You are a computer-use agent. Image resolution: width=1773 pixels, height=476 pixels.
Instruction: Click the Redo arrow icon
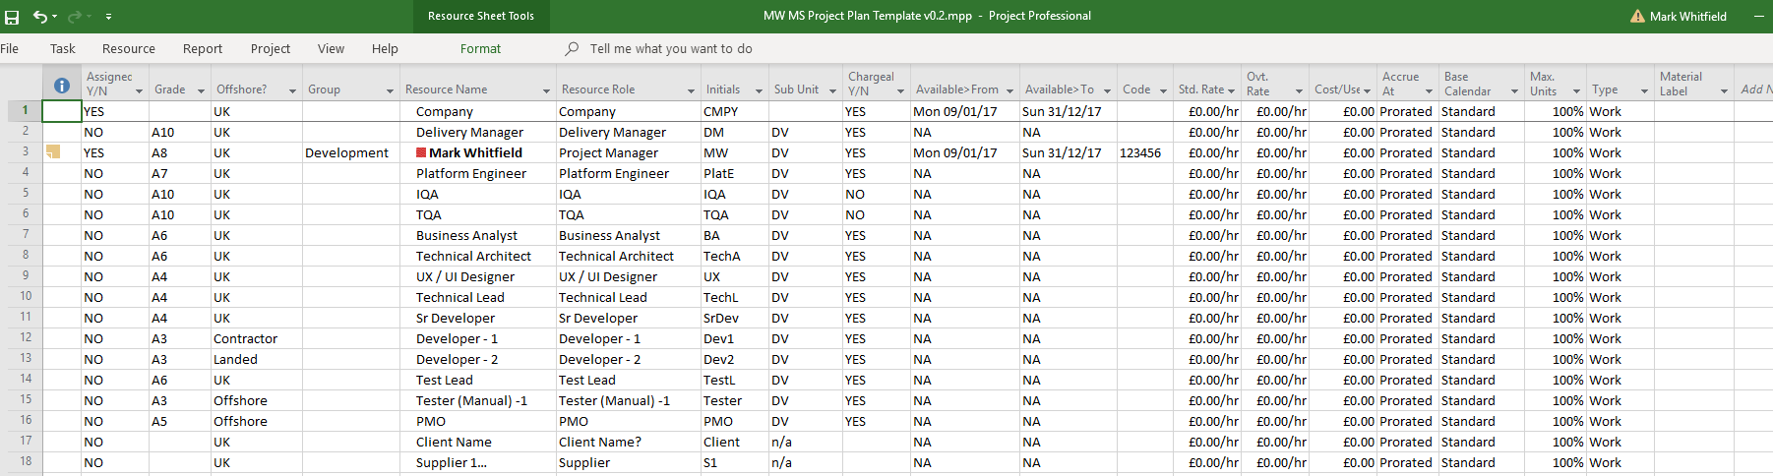coord(74,17)
